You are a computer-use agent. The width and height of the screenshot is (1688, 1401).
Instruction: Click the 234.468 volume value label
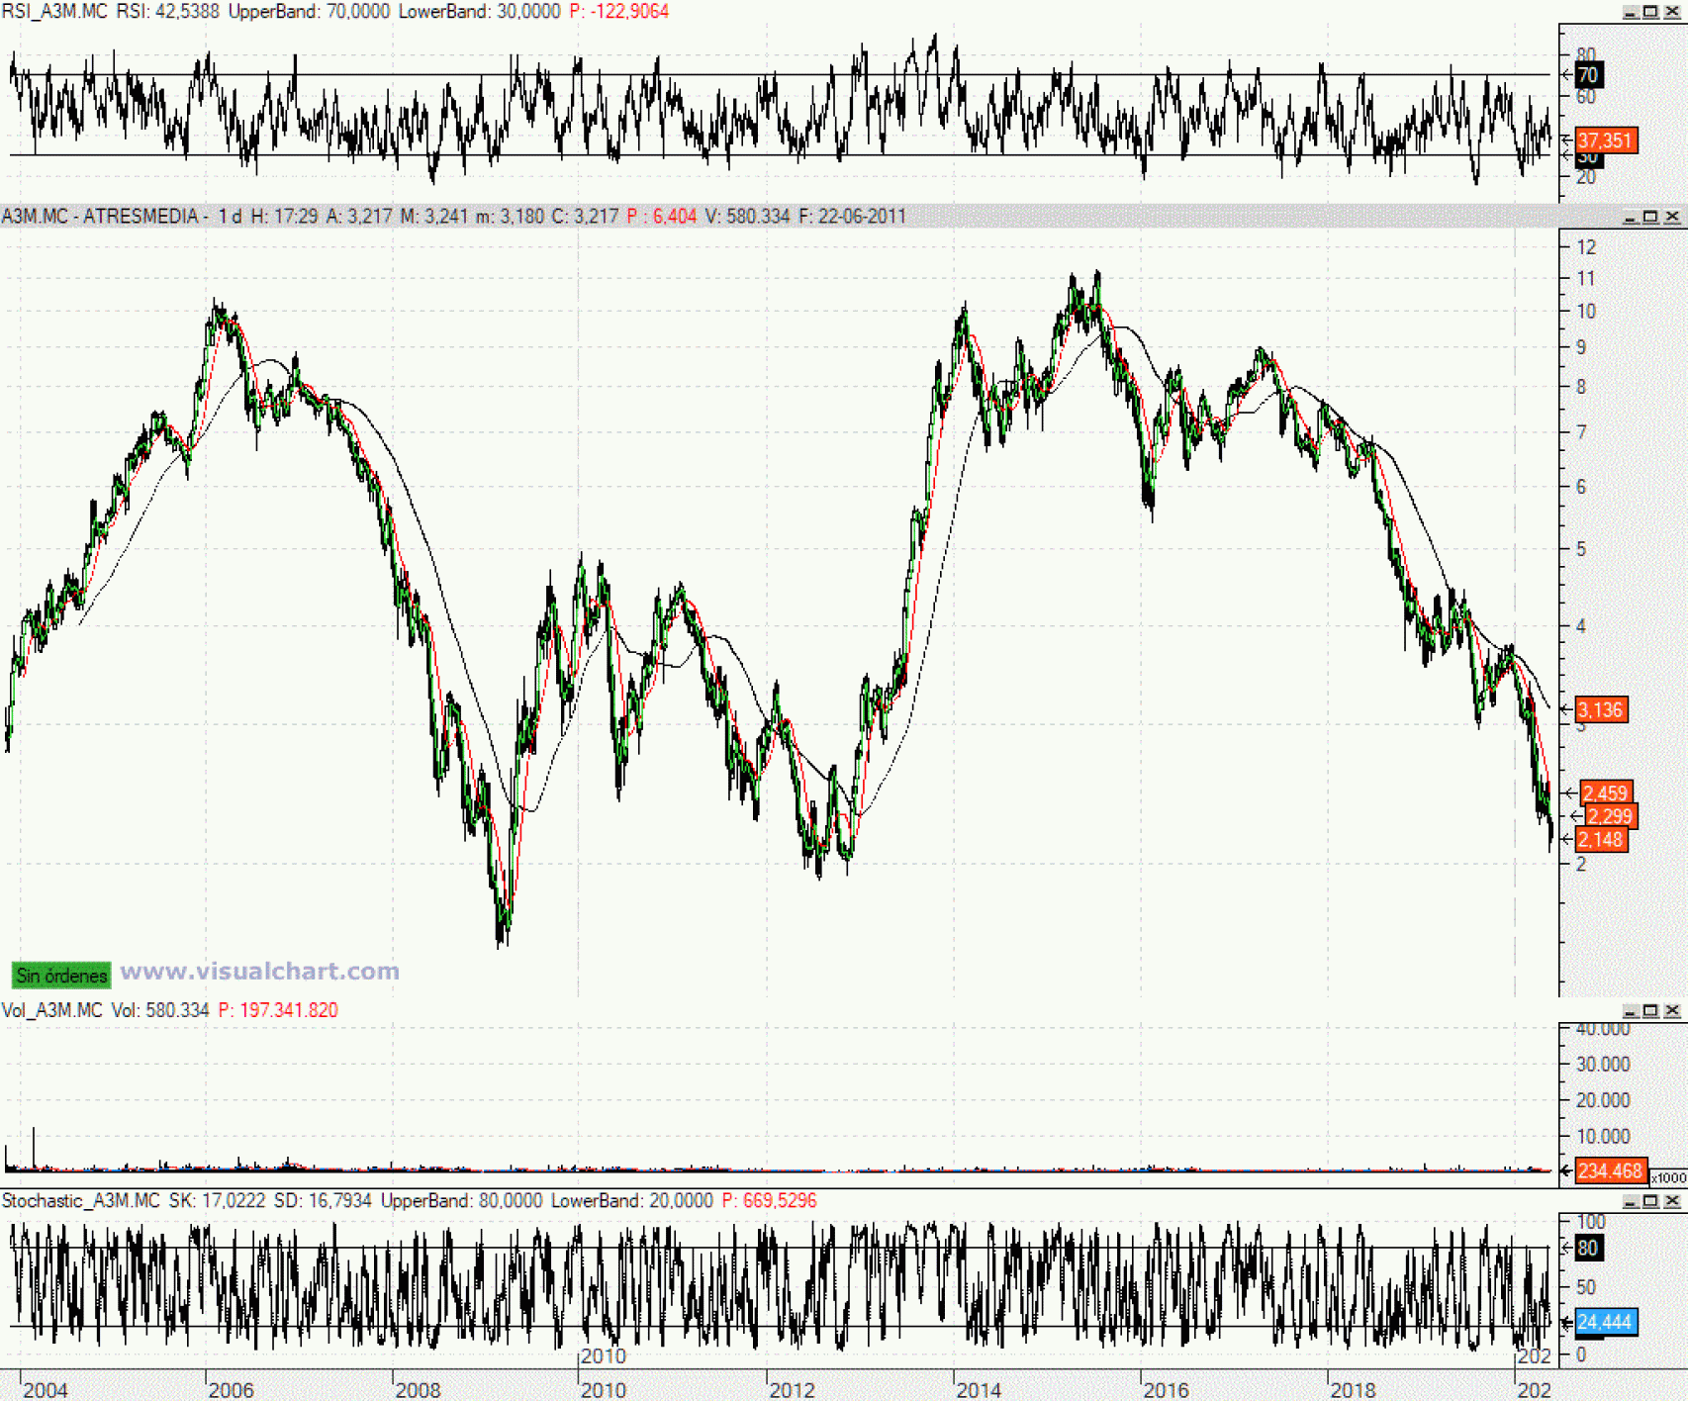click(1610, 1171)
